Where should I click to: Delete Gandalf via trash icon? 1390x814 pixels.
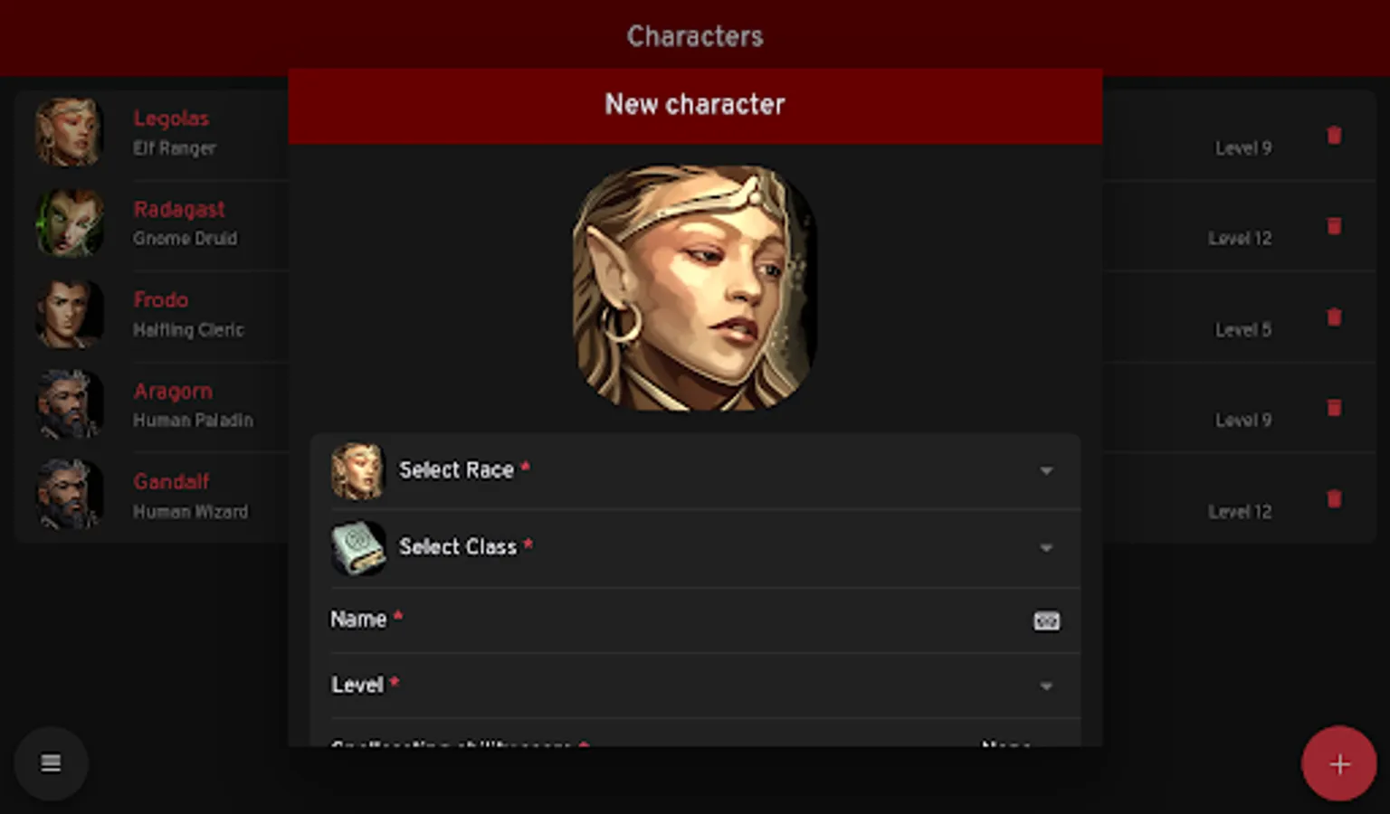[1334, 499]
